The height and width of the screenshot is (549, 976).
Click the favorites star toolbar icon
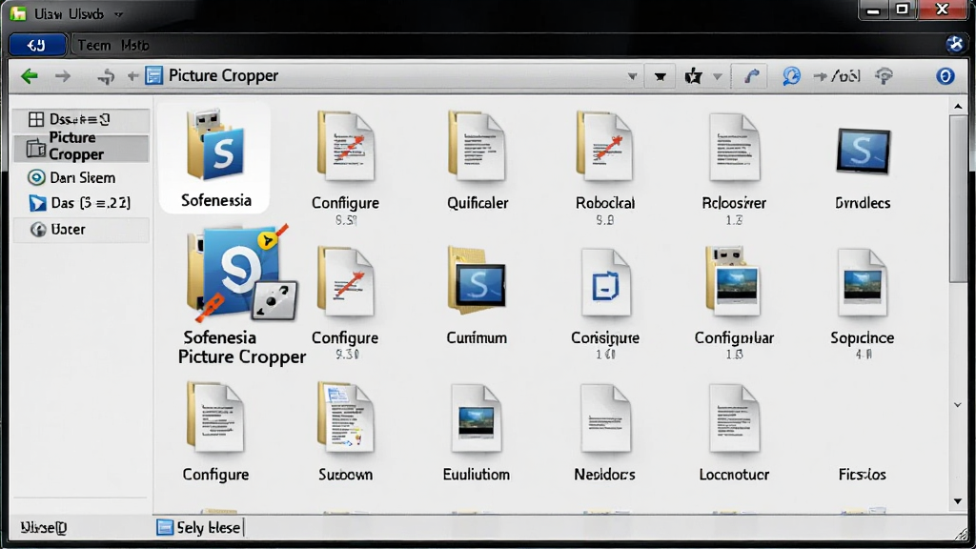(694, 76)
